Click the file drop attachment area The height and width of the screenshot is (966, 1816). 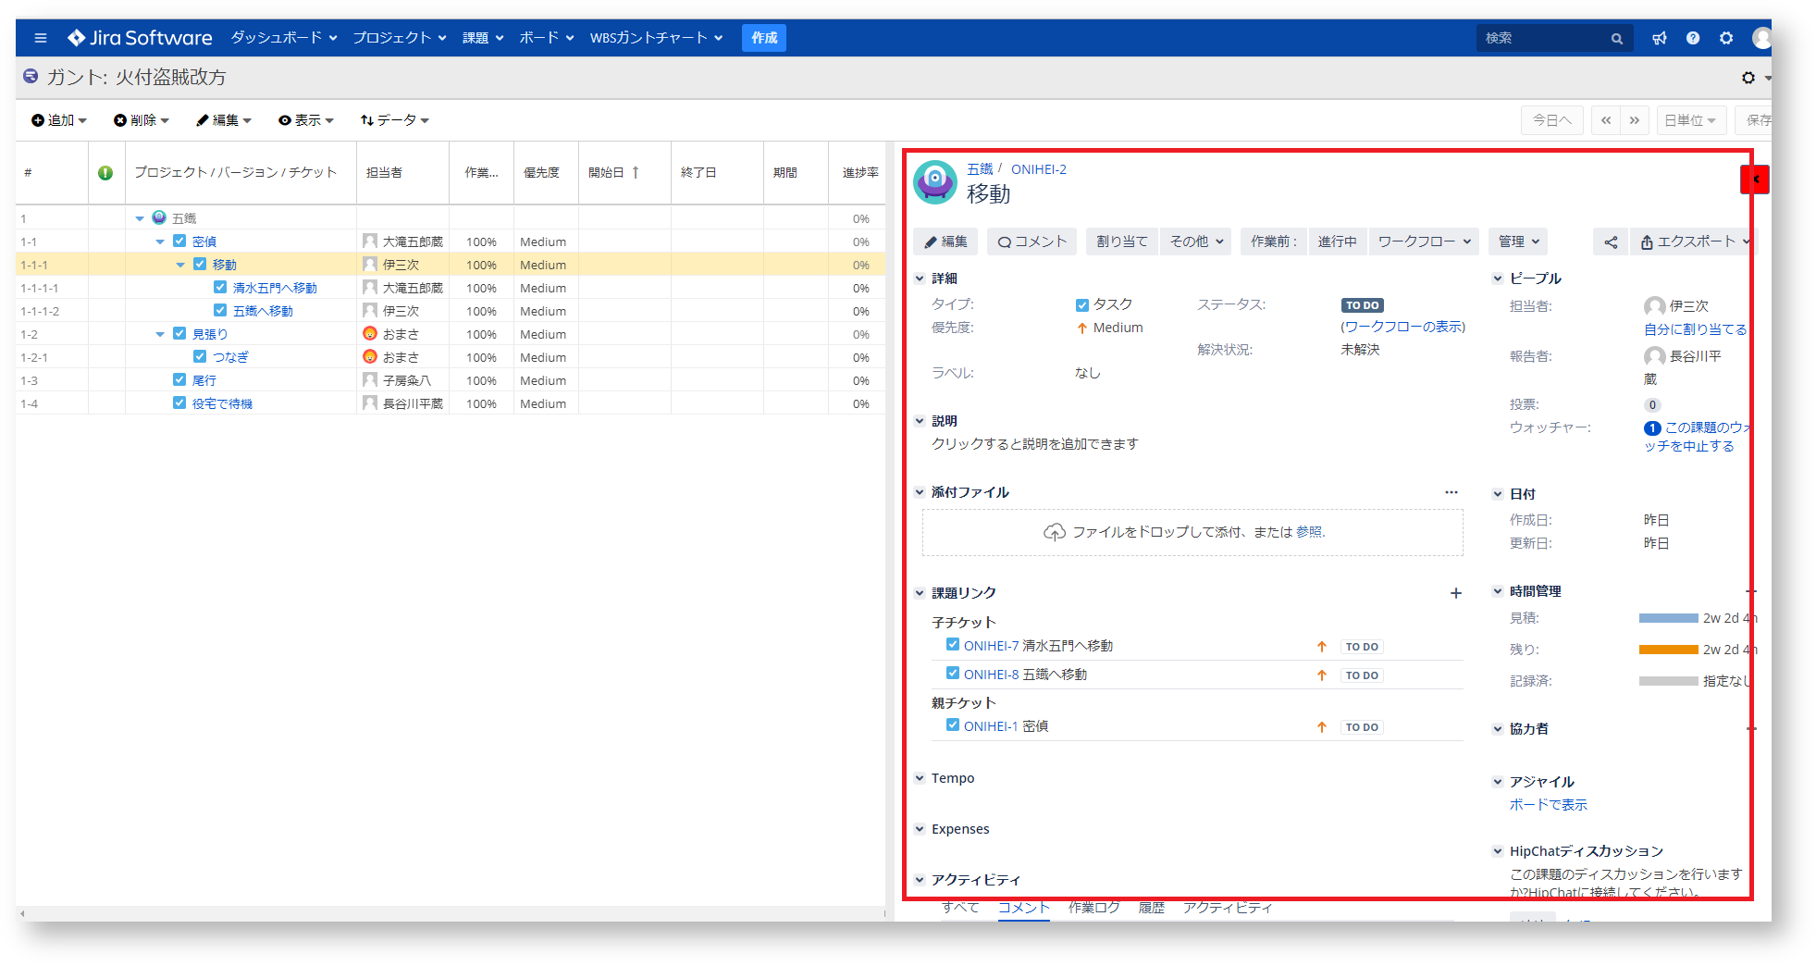(1192, 532)
